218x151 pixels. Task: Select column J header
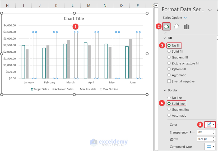click(40, 6)
